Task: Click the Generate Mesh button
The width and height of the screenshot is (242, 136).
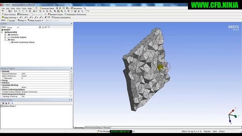Action: click(47, 8)
